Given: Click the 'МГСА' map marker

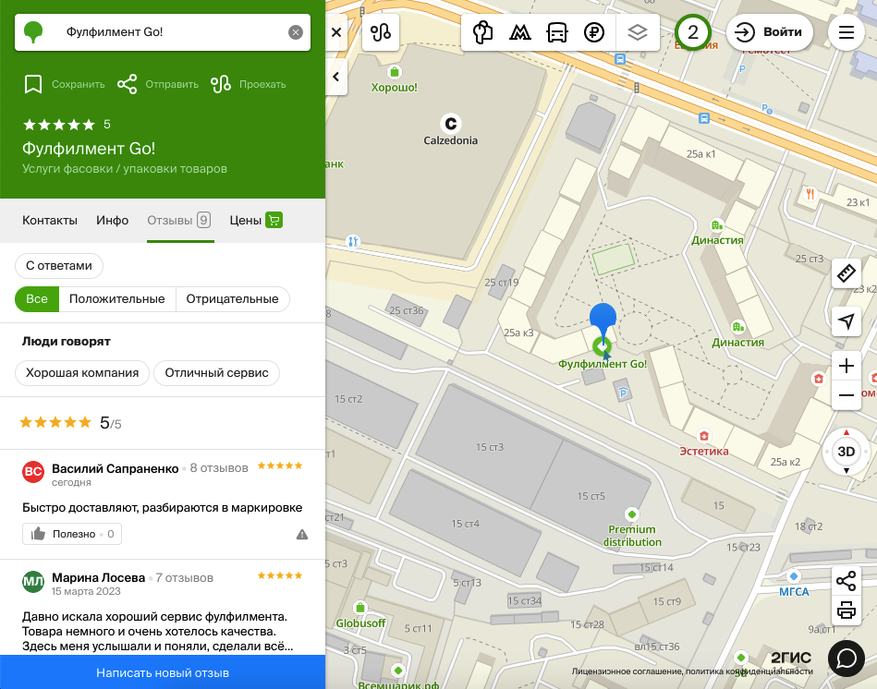Looking at the screenshot, I should point(794,576).
